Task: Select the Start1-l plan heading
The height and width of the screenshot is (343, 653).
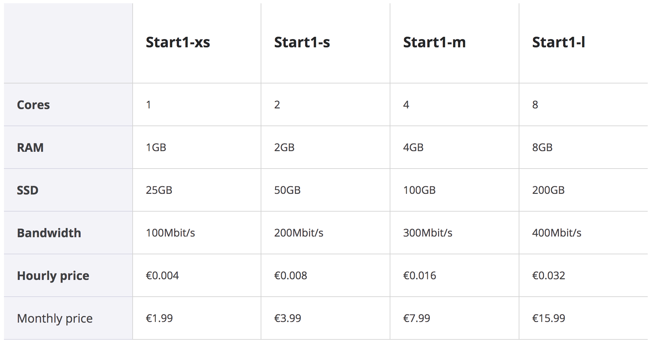Action: [558, 42]
